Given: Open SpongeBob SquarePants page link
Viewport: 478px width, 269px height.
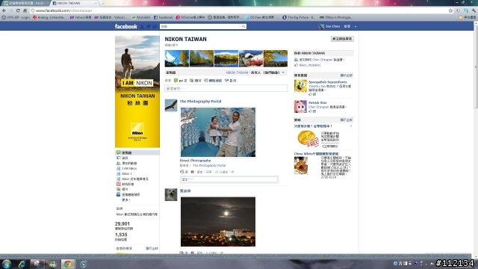Looking at the screenshot, I should [328, 82].
